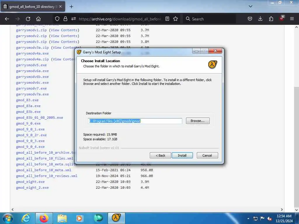Download gmod_83.exe link
Screen dimensions: 299x224
[27, 100]
